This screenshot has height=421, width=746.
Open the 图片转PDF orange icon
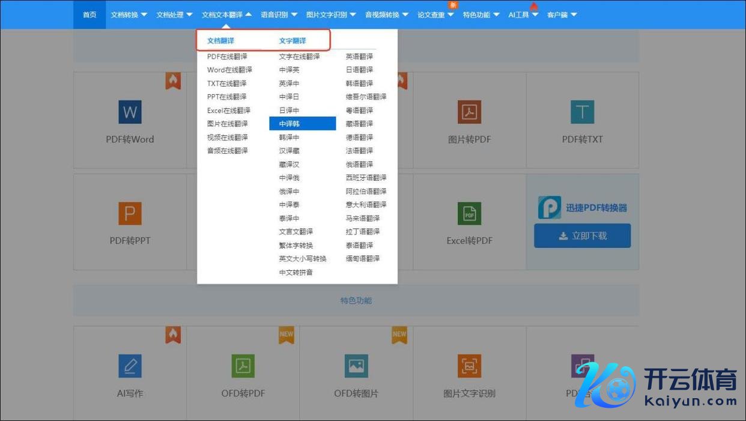coord(469,112)
